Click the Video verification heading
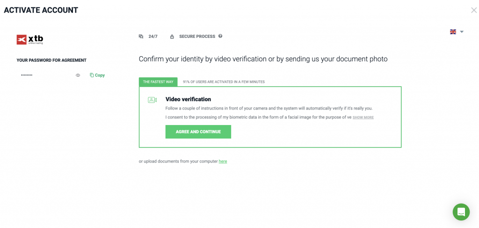 click(x=188, y=99)
